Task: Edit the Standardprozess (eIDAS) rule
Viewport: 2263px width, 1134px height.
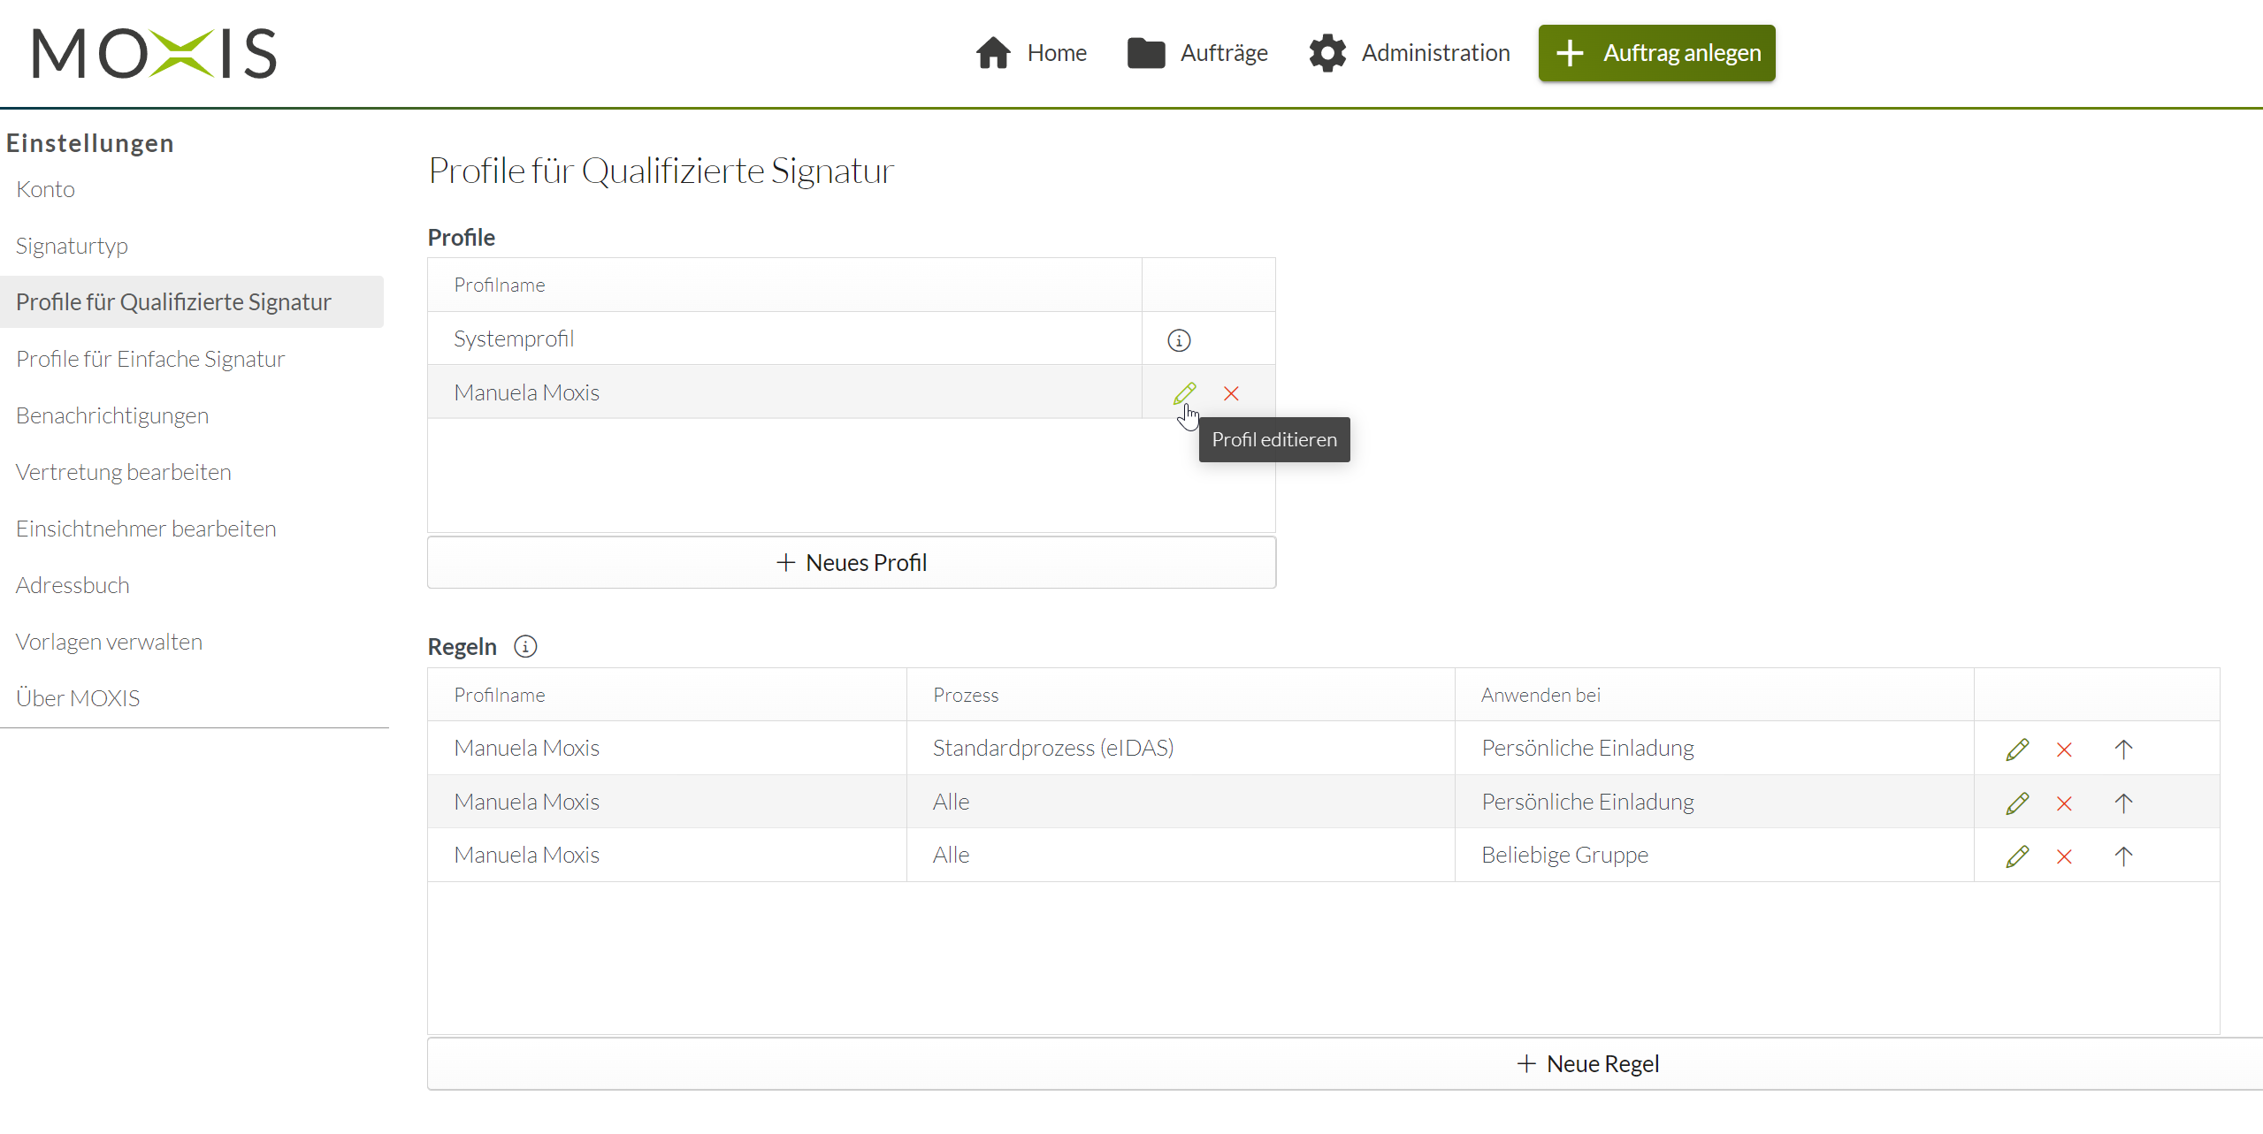Action: [x=2017, y=750]
